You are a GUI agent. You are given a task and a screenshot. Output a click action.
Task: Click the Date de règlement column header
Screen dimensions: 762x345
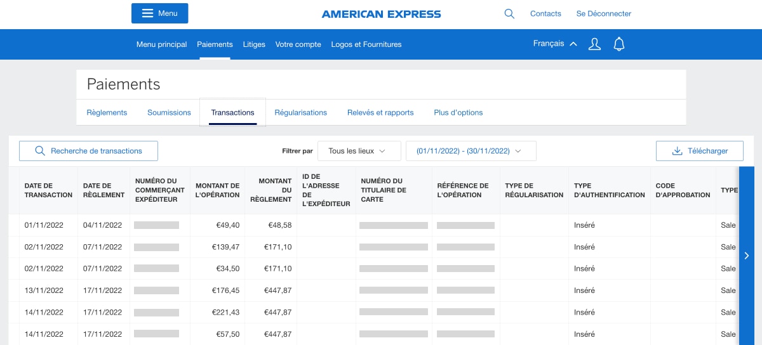(104, 190)
